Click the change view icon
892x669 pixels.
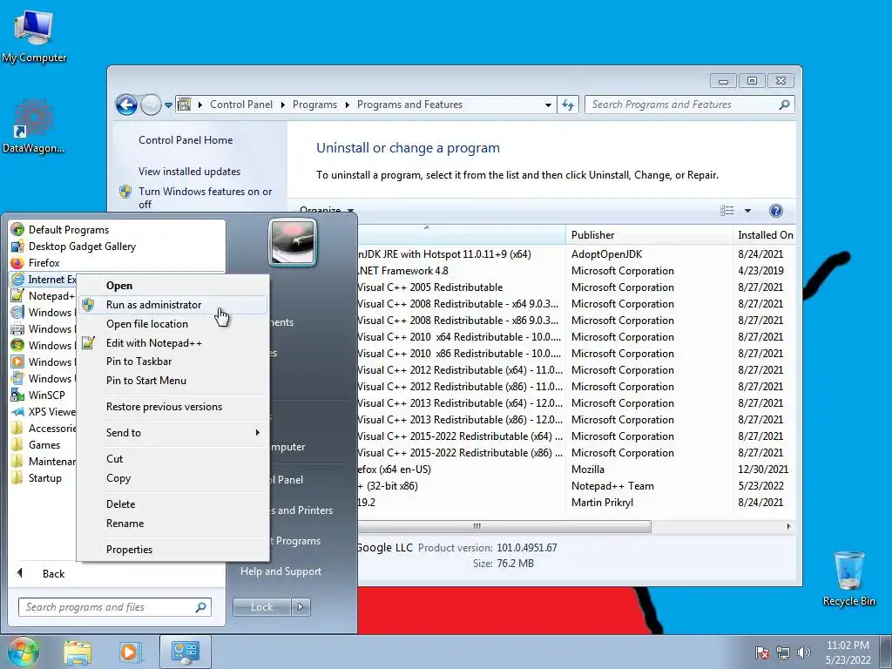point(727,211)
